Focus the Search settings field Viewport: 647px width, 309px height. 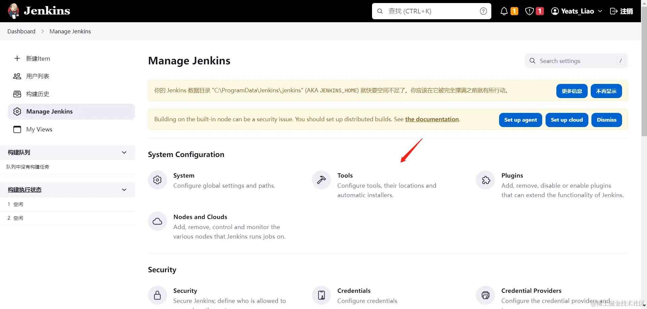pyautogui.click(x=576, y=61)
